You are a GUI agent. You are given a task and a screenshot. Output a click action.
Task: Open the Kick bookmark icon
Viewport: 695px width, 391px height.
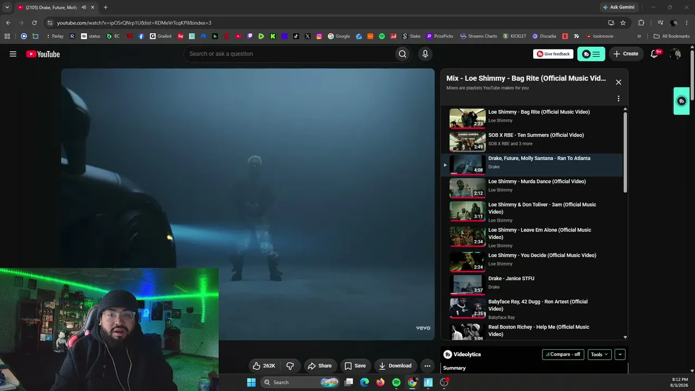pyautogui.click(x=273, y=36)
